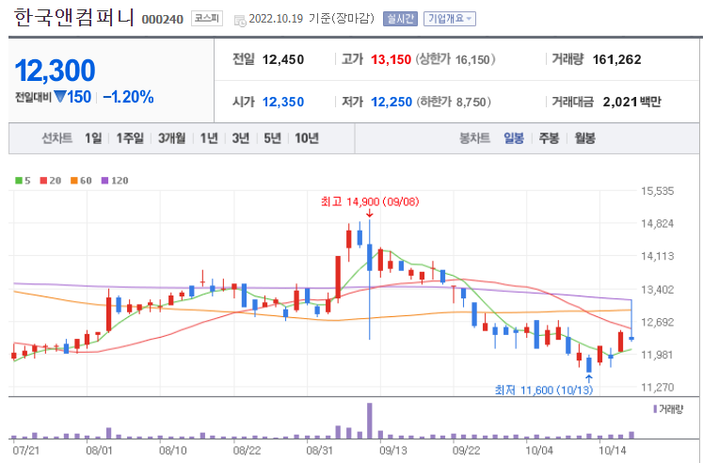Click the stock code 000240
Image resolution: width=703 pixels, height=463 pixels.
click(163, 19)
